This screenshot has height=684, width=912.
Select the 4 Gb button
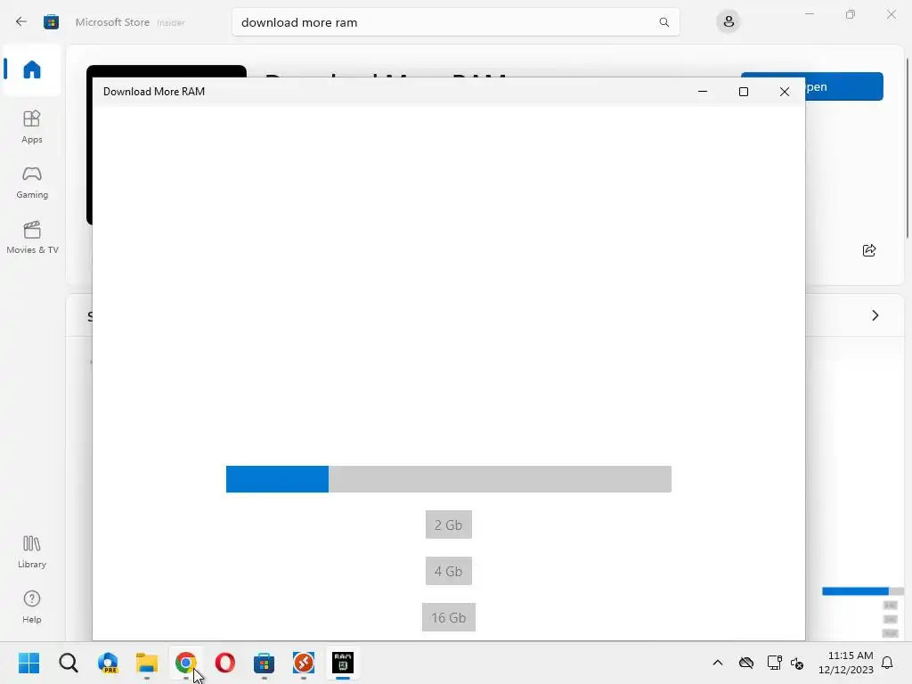tap(449, 571)
